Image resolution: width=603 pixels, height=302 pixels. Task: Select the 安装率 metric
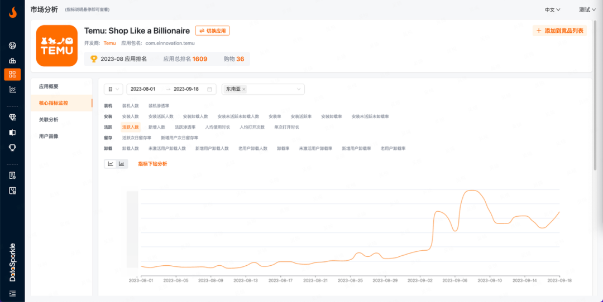click(x=275, y=116)
